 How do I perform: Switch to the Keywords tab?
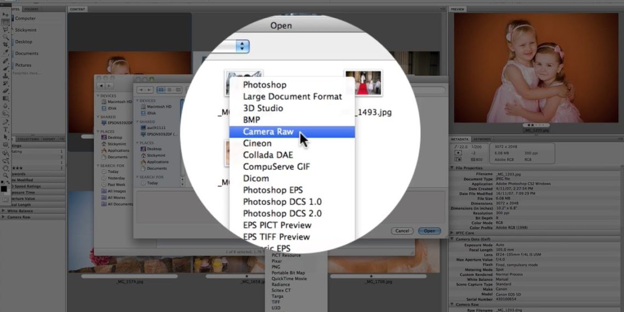pyautogui.click(x=482, y=139)
